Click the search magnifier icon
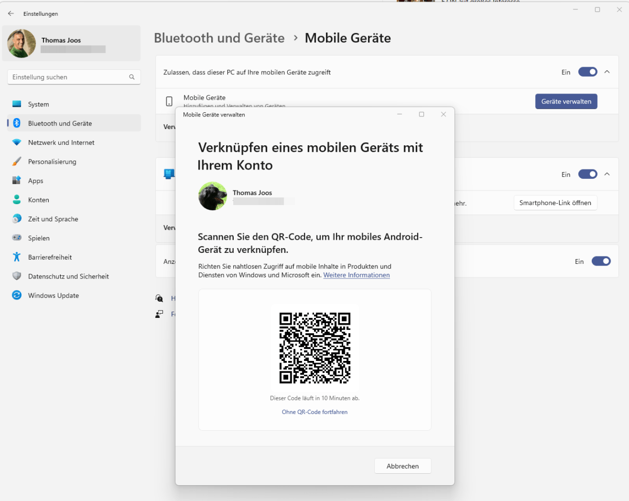This screenshot has width=629, height=501. 132,77
